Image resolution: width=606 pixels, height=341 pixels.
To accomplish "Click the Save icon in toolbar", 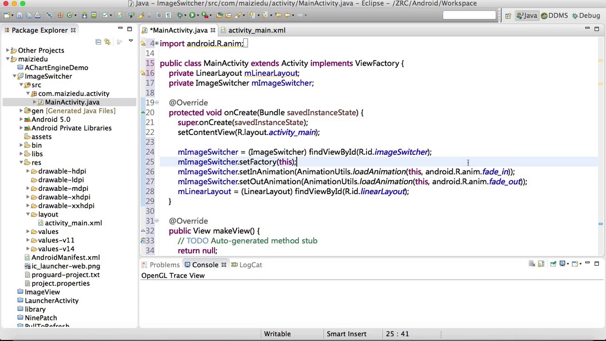I will [19, 15].
